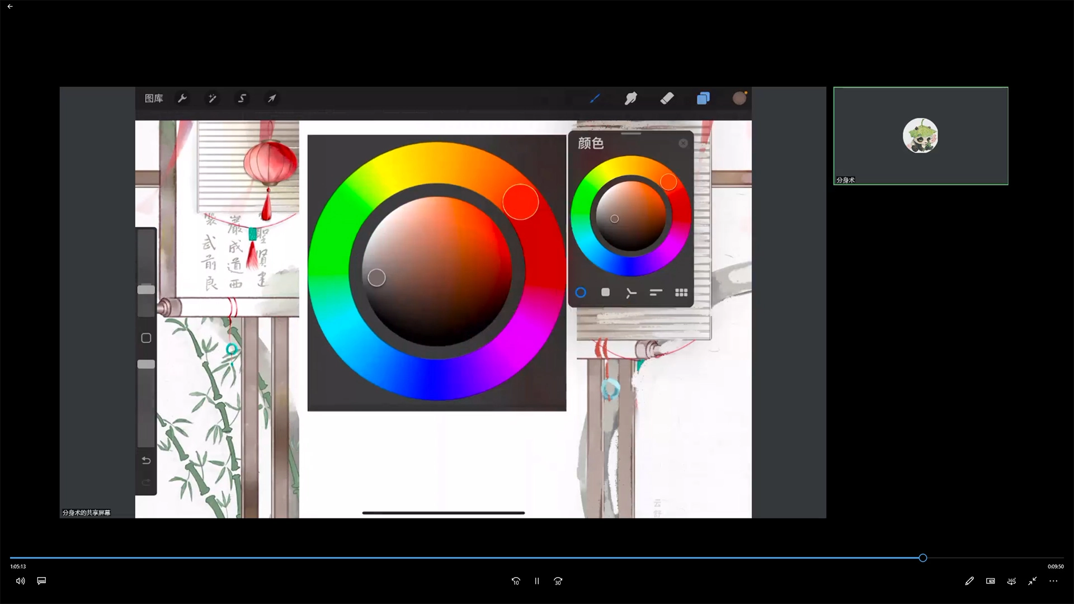This screenshot has width=1074, height=604.
Task: Open the Layers panel icon
Action: 703,98
